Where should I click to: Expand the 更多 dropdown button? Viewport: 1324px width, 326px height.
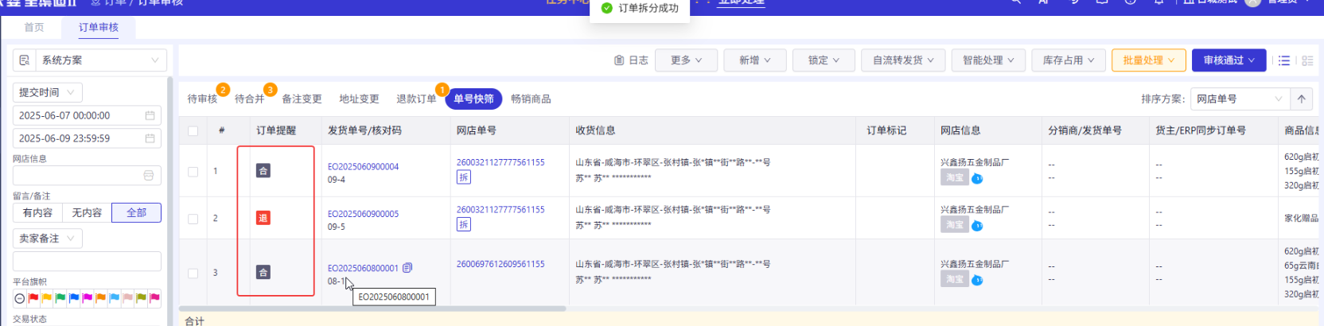tap(686, 60)
